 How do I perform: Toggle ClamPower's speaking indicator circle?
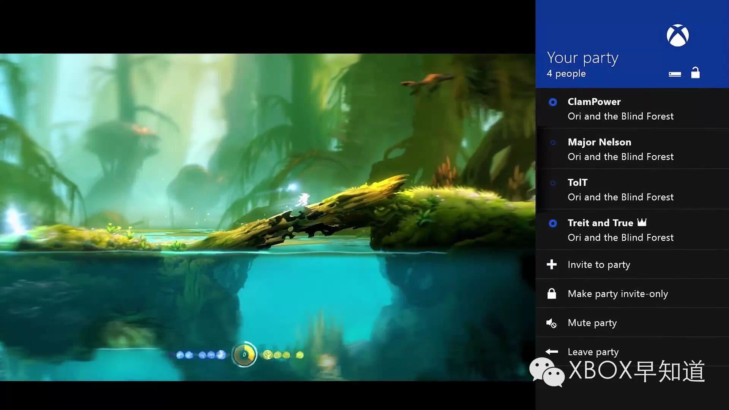tap(553, 102)
